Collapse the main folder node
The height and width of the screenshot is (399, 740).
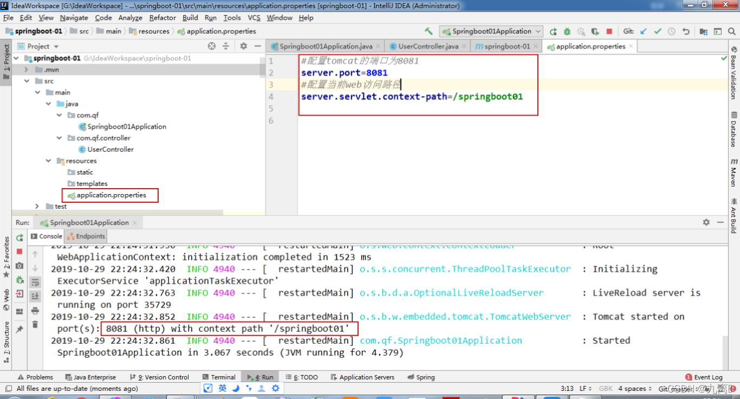tap(37, 92)
